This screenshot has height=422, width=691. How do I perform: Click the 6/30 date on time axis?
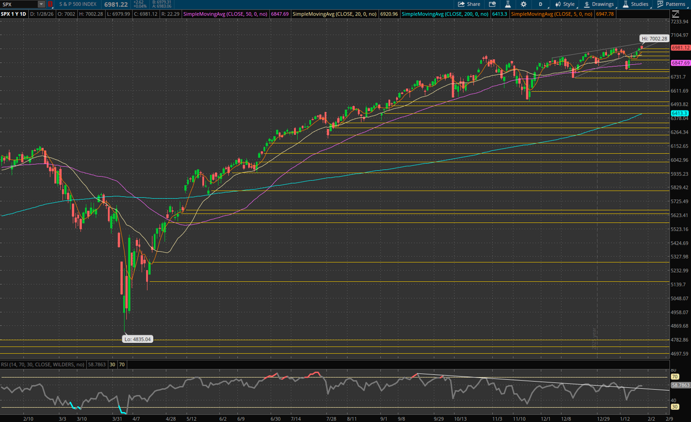(275, 418)
